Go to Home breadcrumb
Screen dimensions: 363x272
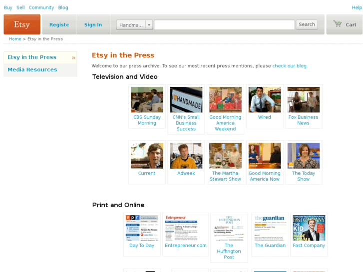[15, 39]
